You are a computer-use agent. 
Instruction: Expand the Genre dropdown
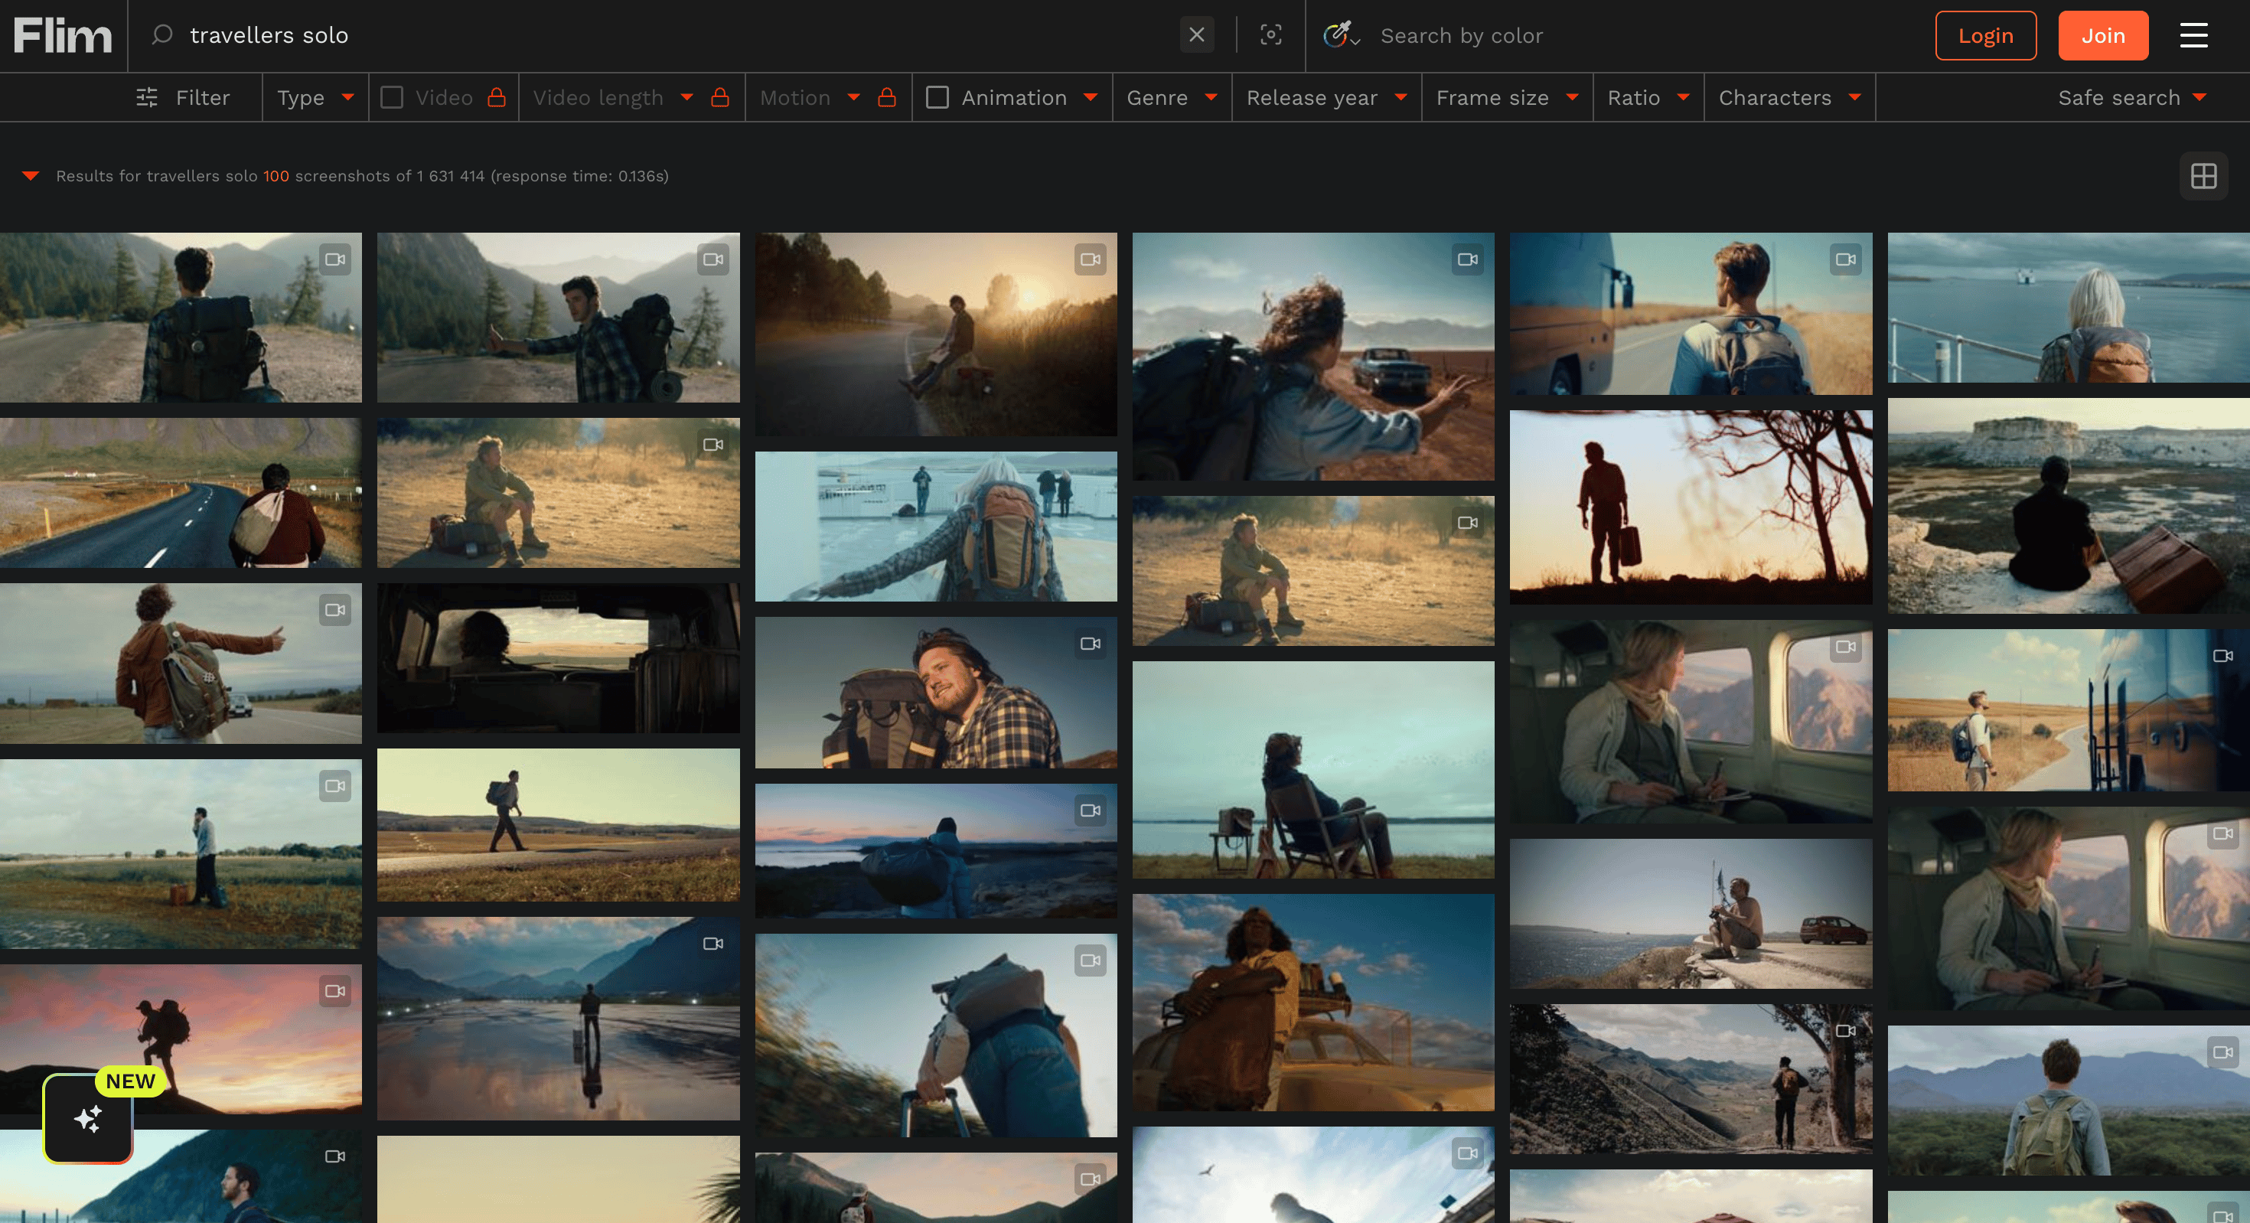point(1171,98)
